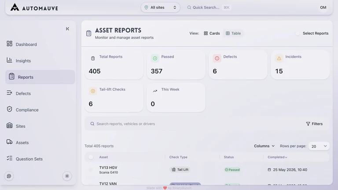Screen dimensions: 338x190
Task: Expand the Columns dropdown
Action: 264,146
